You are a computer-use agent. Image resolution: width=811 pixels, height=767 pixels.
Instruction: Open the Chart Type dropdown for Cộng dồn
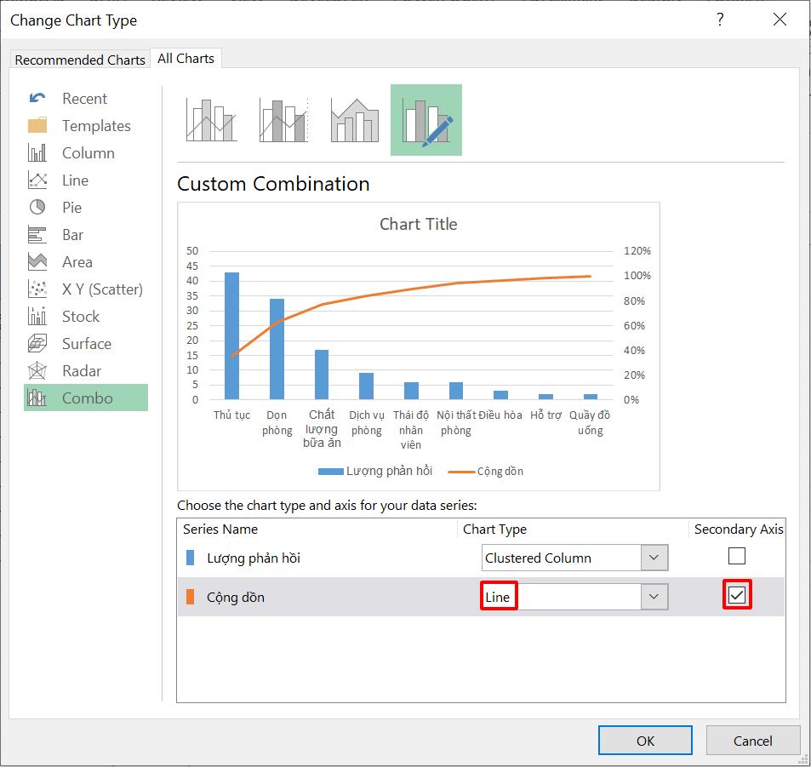point(654,597)
